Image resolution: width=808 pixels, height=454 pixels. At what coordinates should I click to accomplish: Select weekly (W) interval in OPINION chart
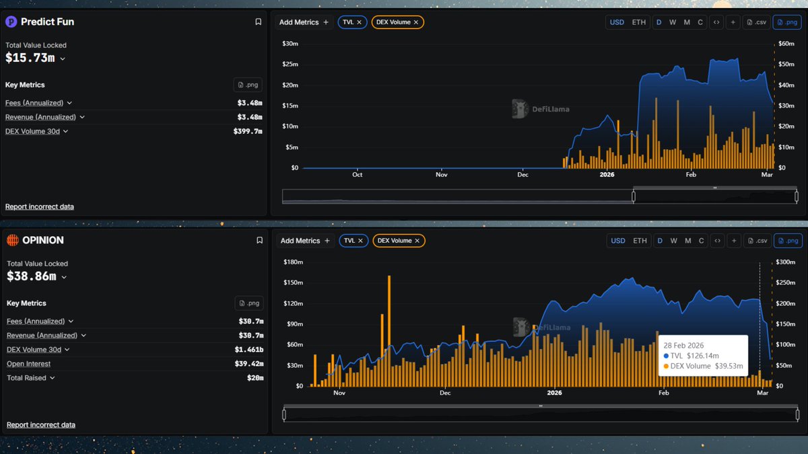[674, 240]
